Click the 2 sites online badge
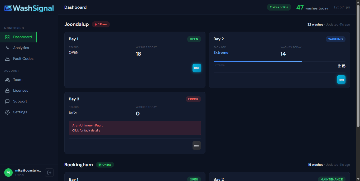This screenshot has width=360, height=181. click(x=279, y=7)
